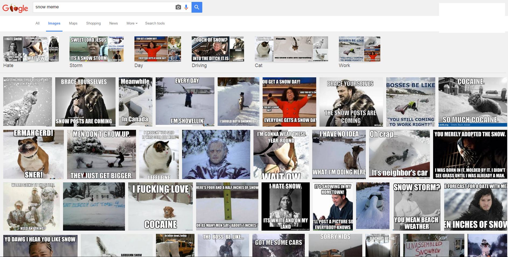Open 'So much cocaine' cat meme
The width and height of the screenshot is (508, 257).
point(473,102)
